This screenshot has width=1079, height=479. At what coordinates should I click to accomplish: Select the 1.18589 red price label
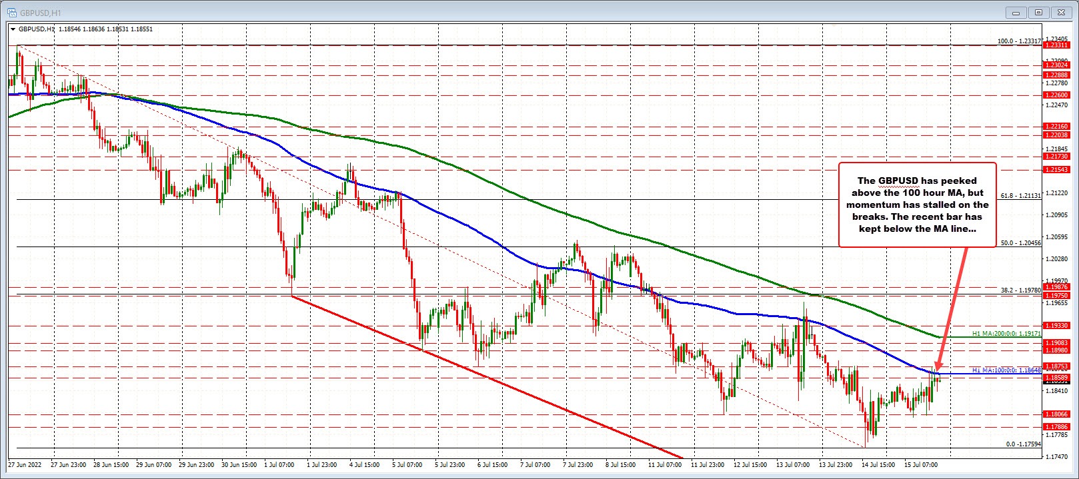point(1056,377)
